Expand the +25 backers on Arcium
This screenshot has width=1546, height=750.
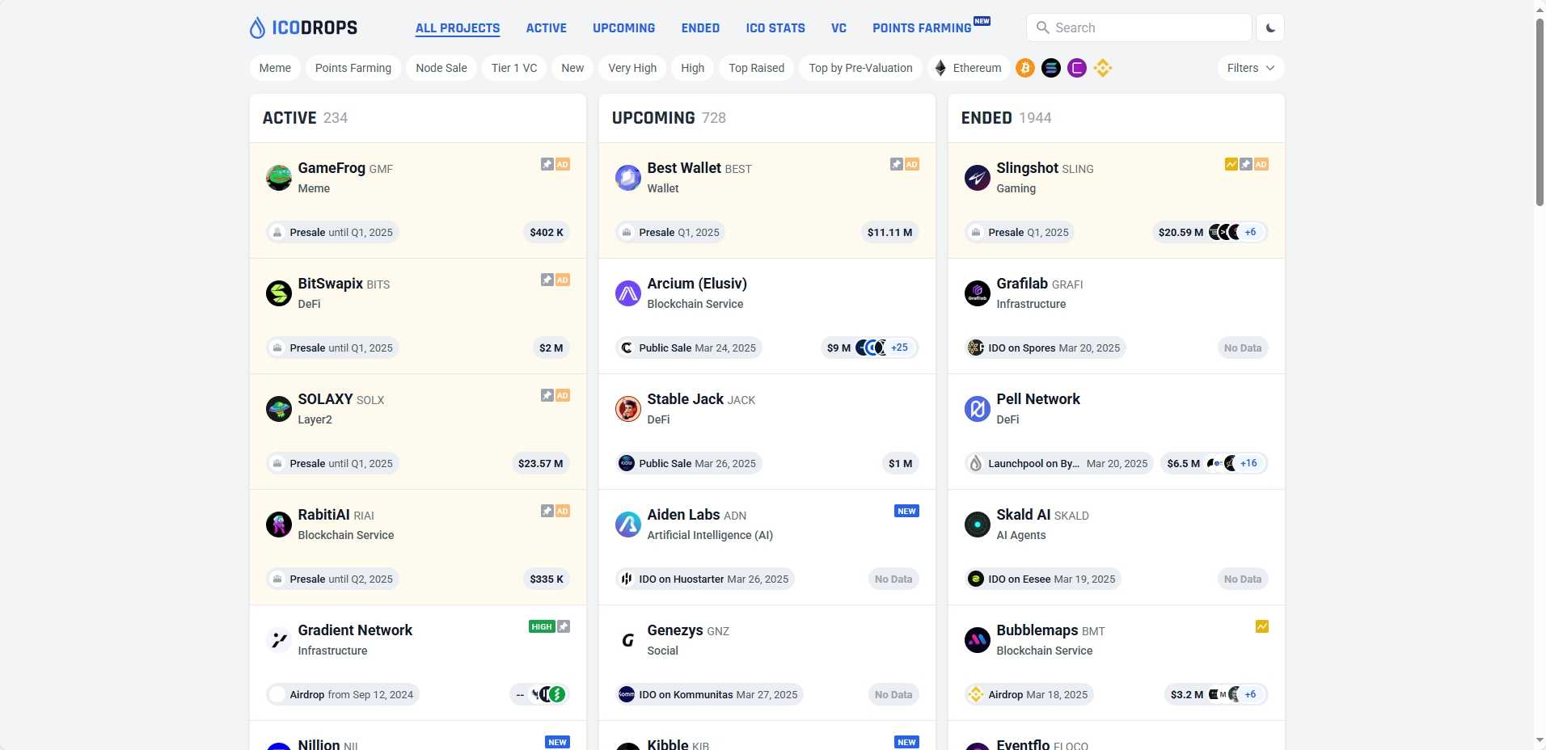[x=899, y=348]
